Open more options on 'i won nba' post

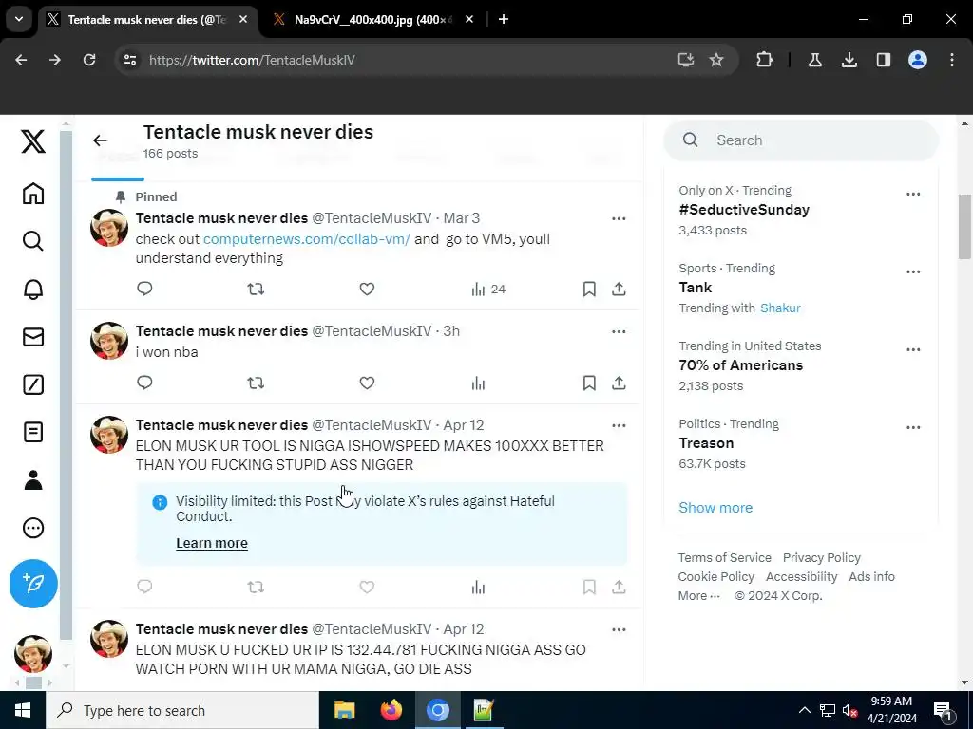point(619,331)
